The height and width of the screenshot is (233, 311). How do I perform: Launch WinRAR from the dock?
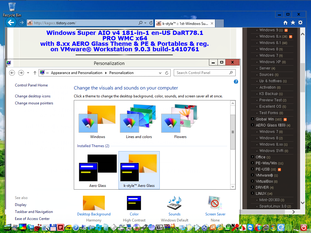point(167,228)
